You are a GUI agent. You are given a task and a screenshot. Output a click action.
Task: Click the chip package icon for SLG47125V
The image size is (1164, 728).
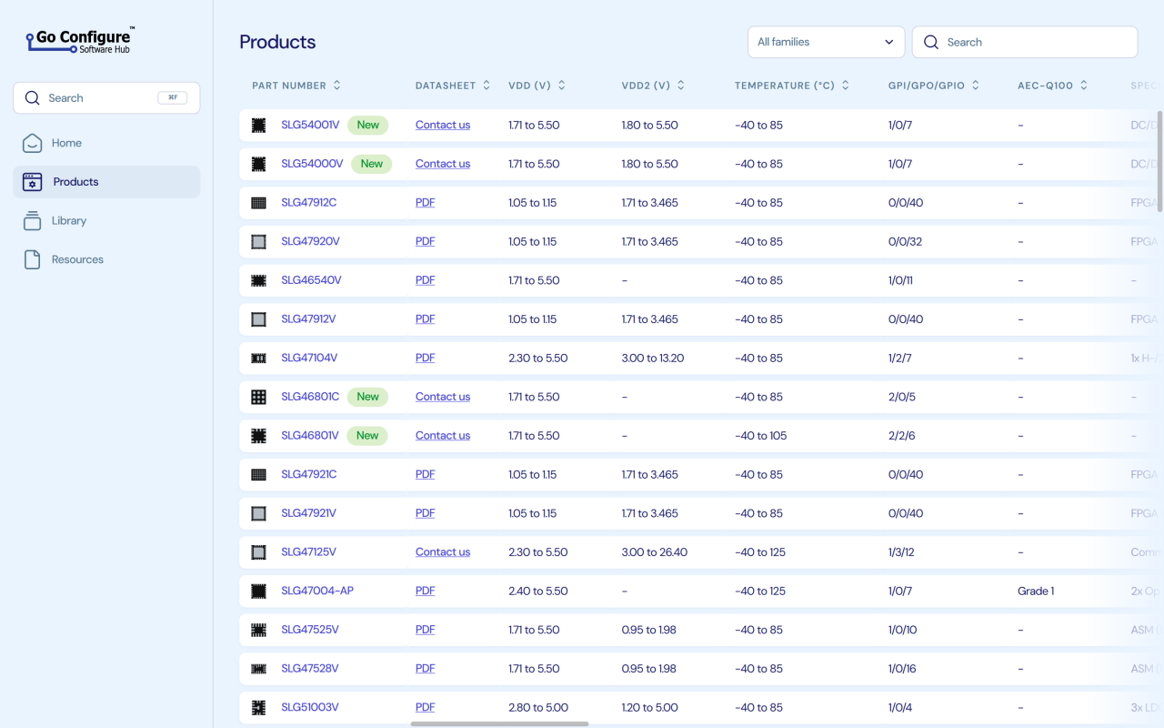coord(258,552)
